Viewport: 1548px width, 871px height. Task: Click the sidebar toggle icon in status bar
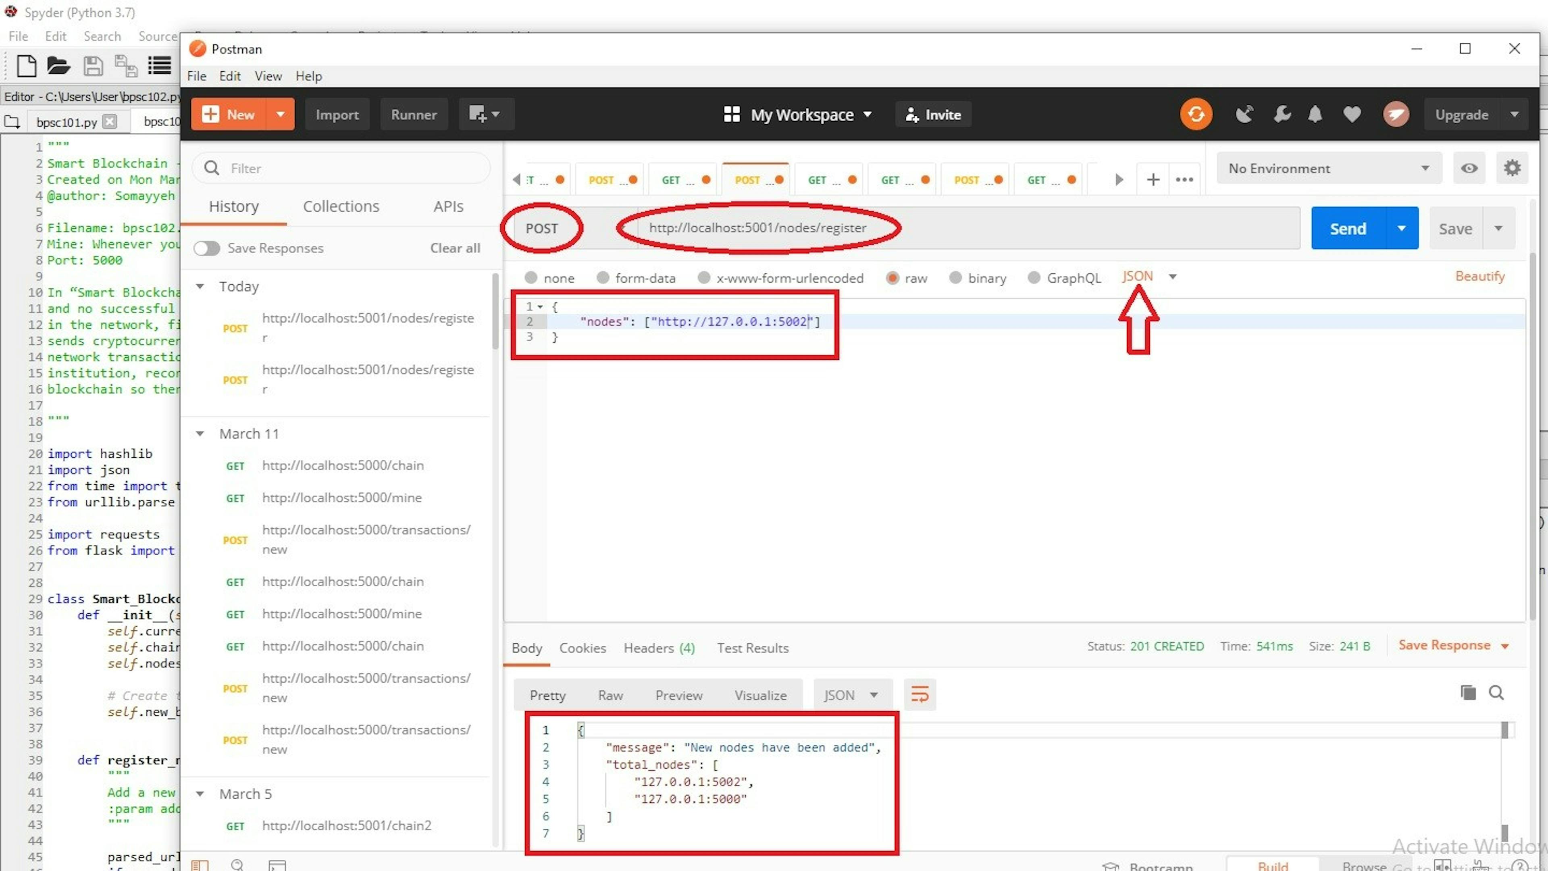[x=200, y=865]
